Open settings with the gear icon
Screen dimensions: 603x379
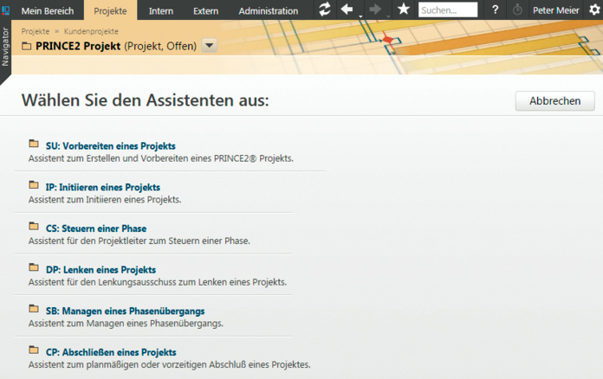(x=593, y=10)
